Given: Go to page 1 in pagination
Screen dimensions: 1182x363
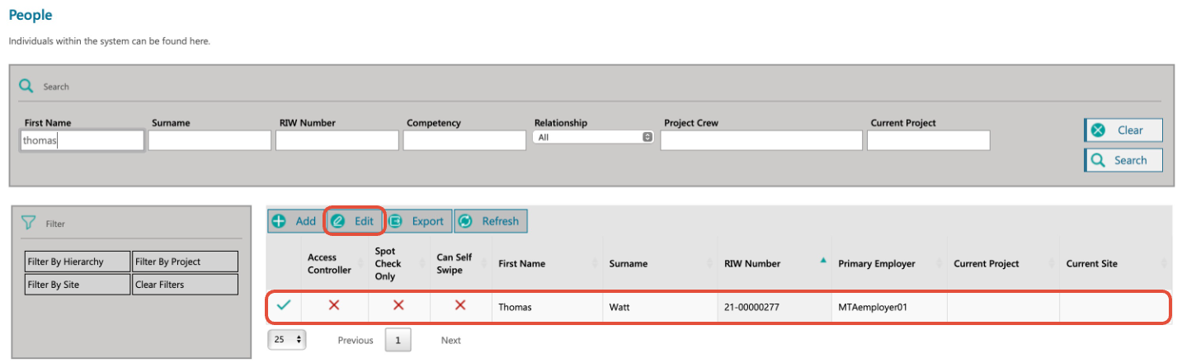Looking at the screenshot, I should (398, 340).
